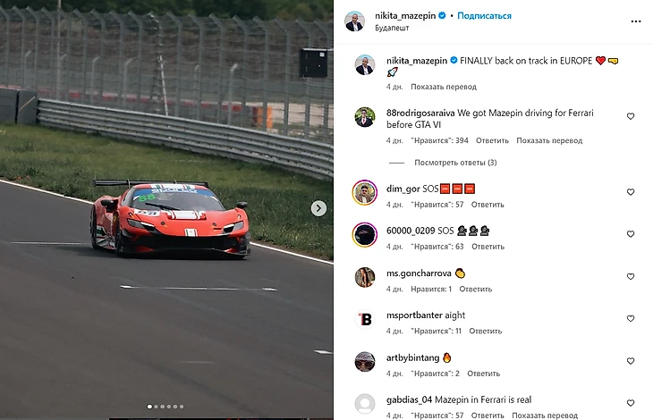Screen dimensions: 653x420
Task: Open the Будапешт location link
Action: click(392, 28)
